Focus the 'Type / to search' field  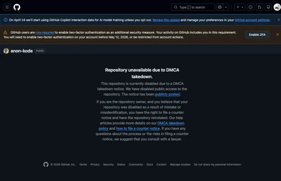coord(193,7)
